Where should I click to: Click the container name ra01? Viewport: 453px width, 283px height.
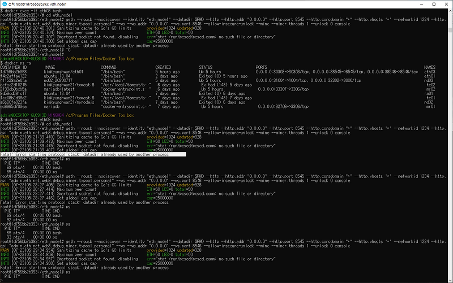pyautogui.click(x=429, y=93)
